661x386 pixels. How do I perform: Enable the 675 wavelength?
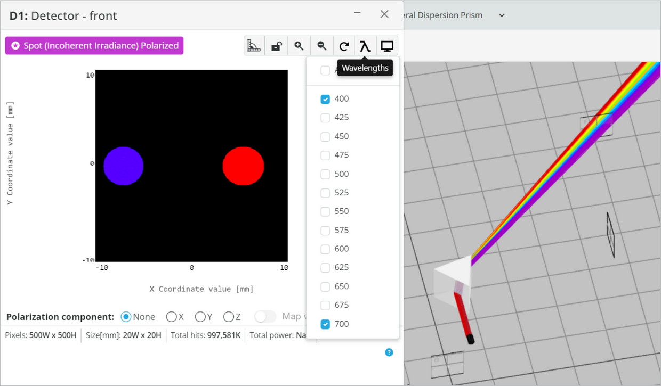[x=325, y=305]
